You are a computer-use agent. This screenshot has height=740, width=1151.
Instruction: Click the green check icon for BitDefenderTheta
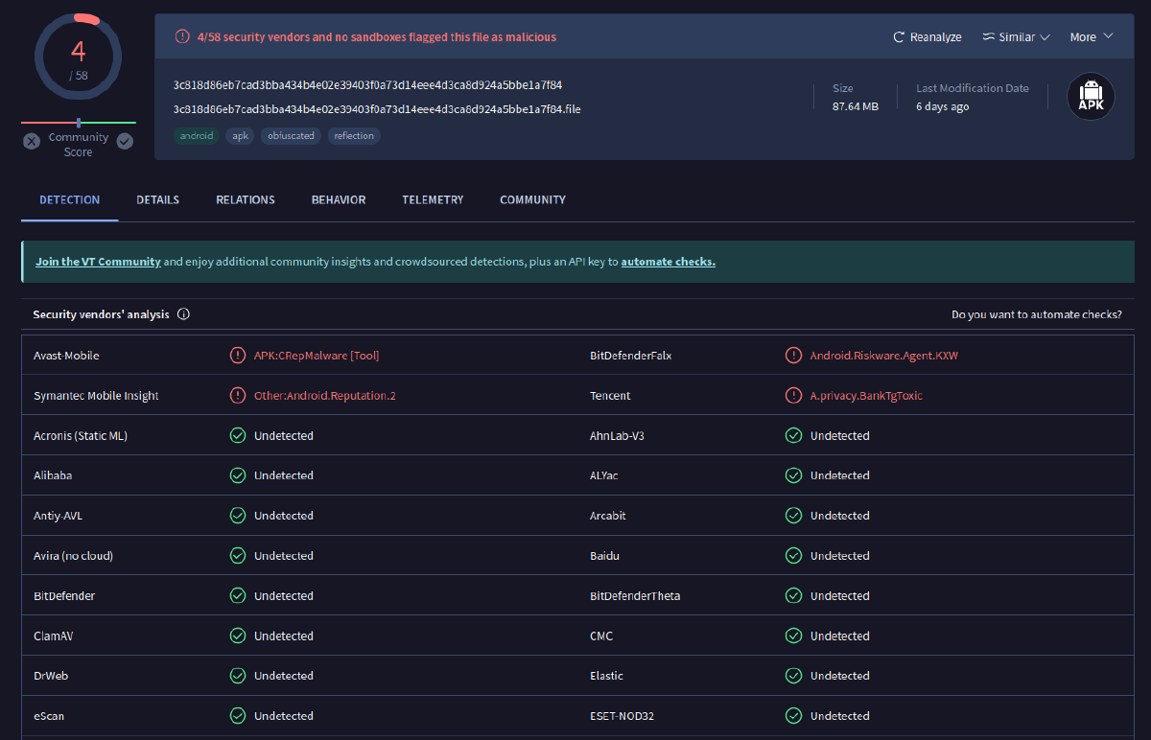793,596
